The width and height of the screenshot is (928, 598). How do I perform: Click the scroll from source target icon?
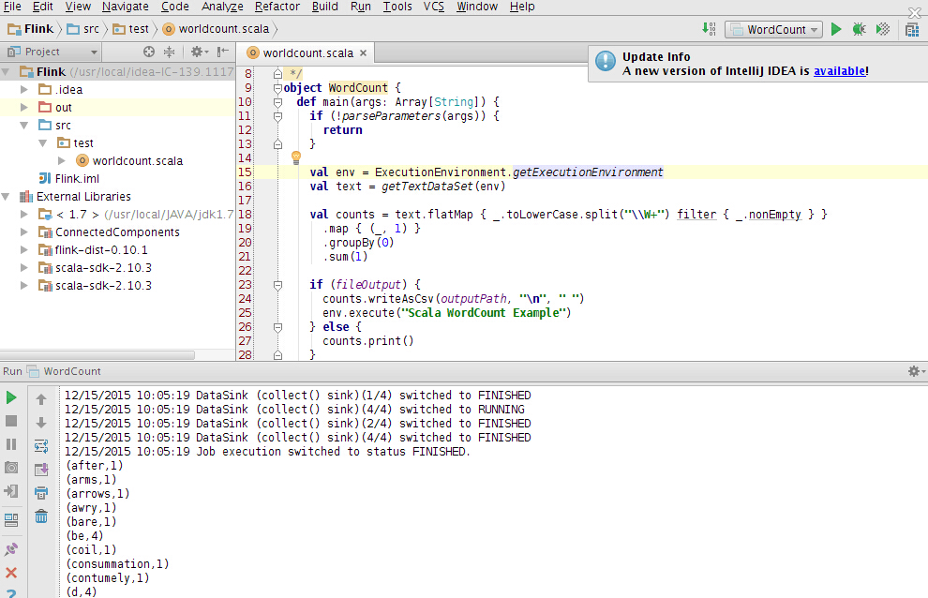(x=148, y=52)
